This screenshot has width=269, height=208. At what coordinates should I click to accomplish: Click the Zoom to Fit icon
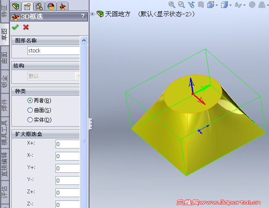[x=171, y=5]
